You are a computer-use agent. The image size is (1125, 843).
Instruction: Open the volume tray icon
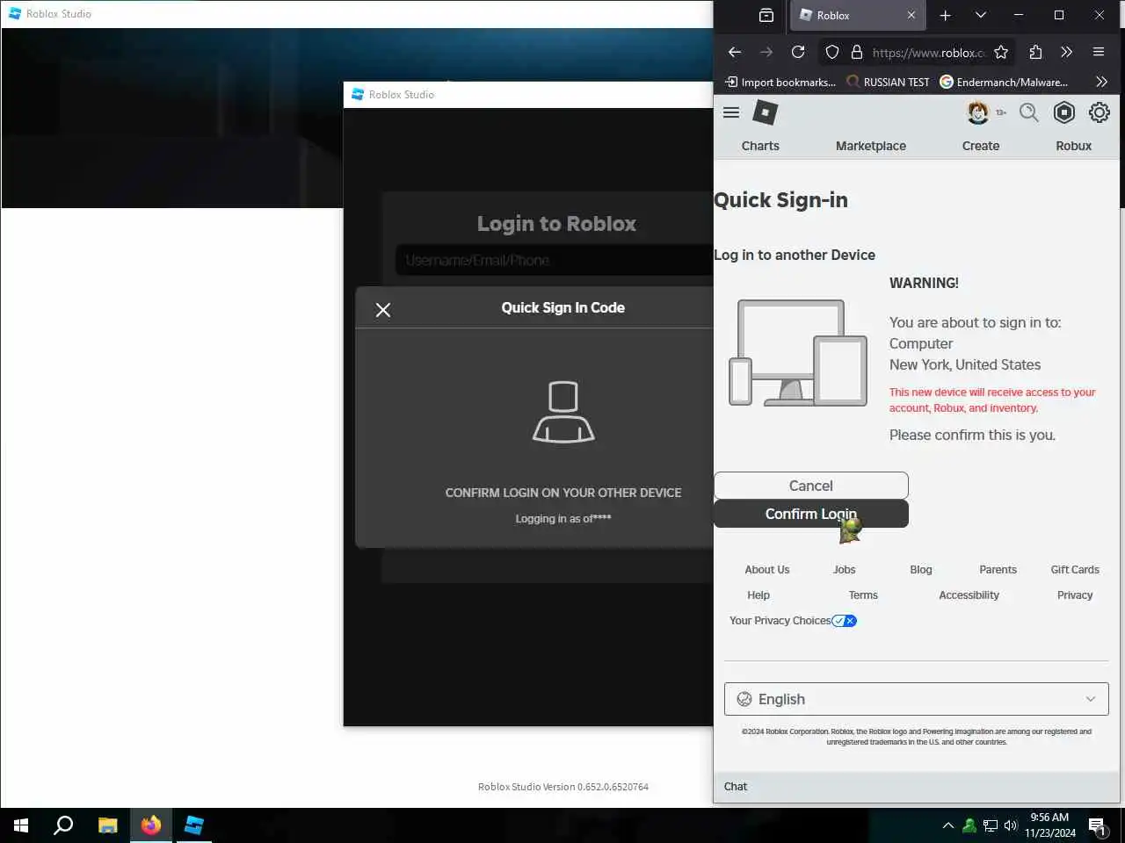pyautogui.click(x=1011, y=825)
